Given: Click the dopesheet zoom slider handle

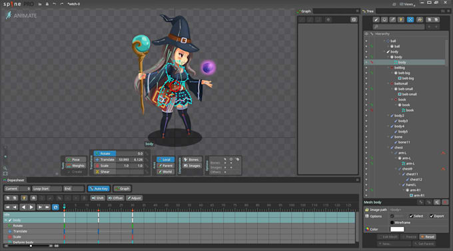Looking at the screenshot, I should (x=31, y=246).
